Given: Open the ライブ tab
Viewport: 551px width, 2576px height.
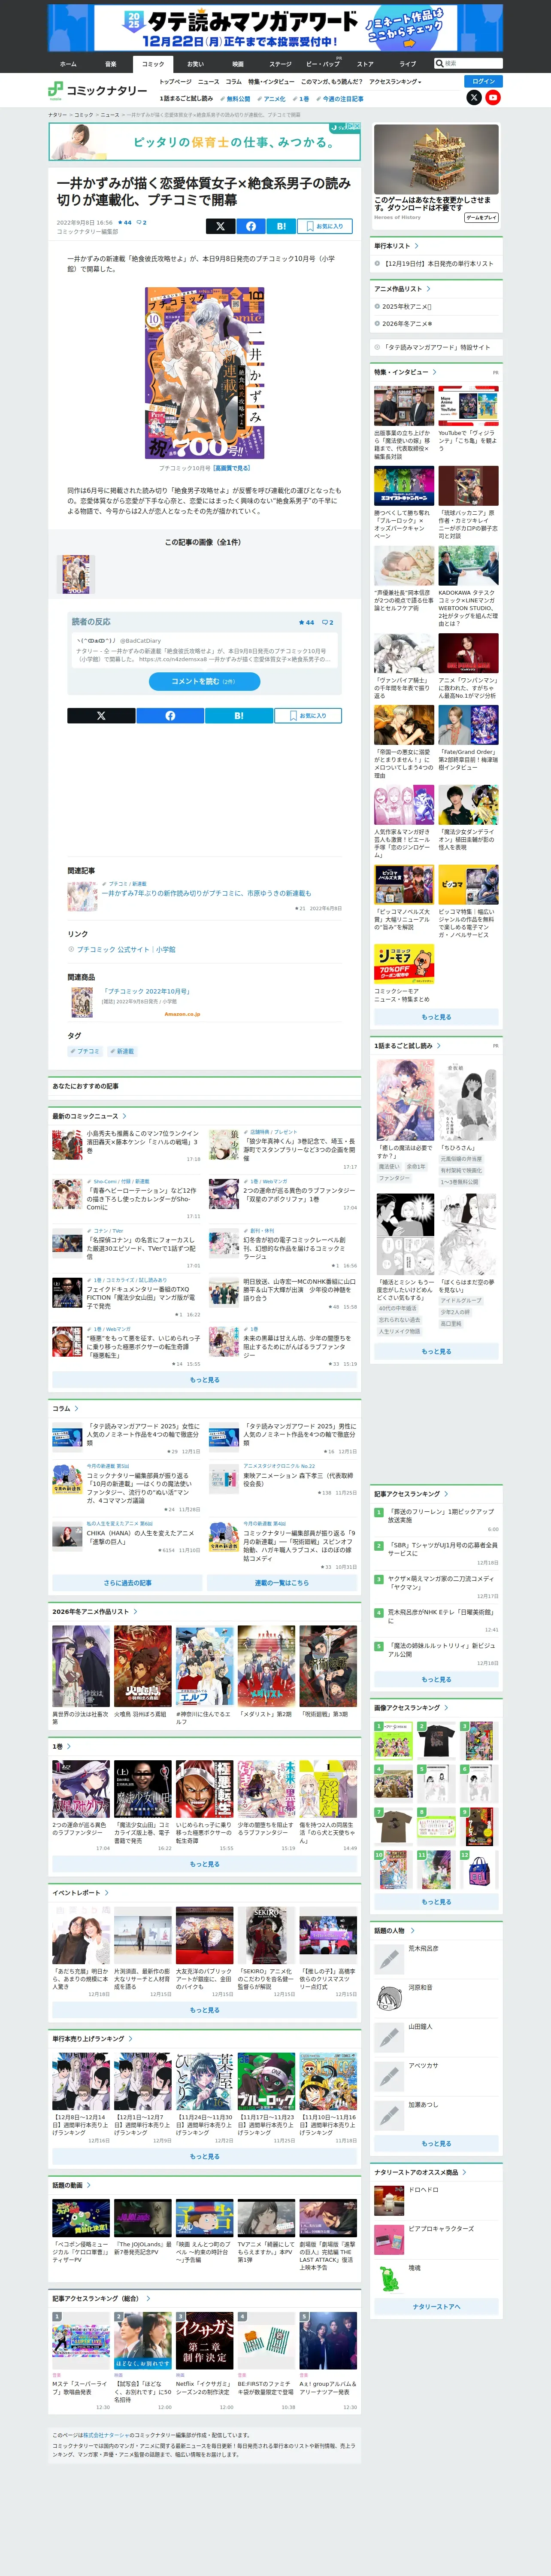Looking at the screenshot, I should click(x=408, y=64).
